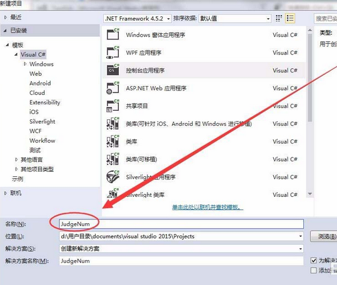
Task: Click the Silverlight application template icon
Action: pyautogui.click(x=113, y=177)
